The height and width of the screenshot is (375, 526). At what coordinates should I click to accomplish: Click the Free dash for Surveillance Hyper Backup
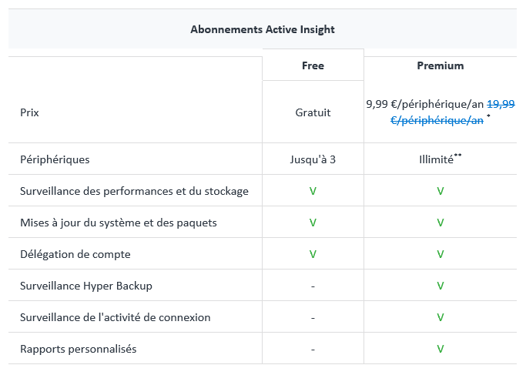tap(313, 286)
